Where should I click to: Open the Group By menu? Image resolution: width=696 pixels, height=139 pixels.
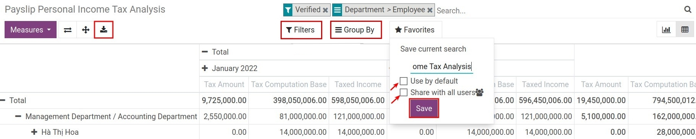coord(355,30)
